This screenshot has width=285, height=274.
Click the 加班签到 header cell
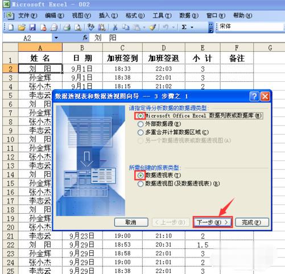[x=122, y=58]
